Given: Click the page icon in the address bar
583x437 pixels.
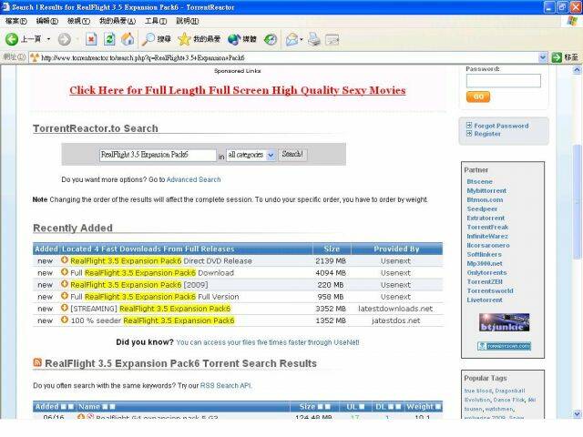Looking at the screenshot, I should (x=35, y=57).
